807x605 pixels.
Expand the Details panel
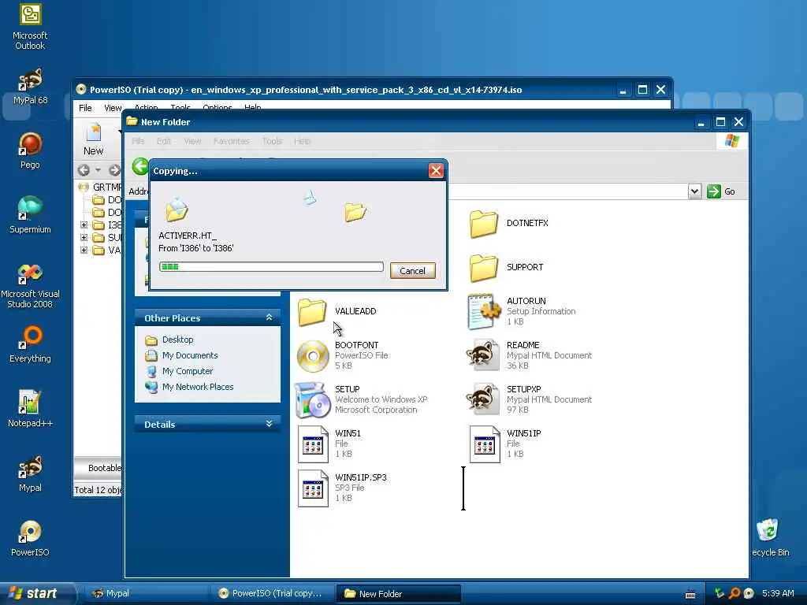(x=270, y=424)
